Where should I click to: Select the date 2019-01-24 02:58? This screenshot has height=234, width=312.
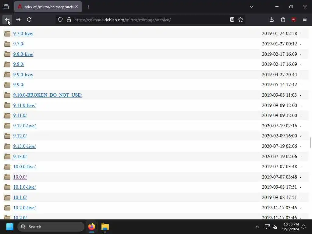coord(279,34)
